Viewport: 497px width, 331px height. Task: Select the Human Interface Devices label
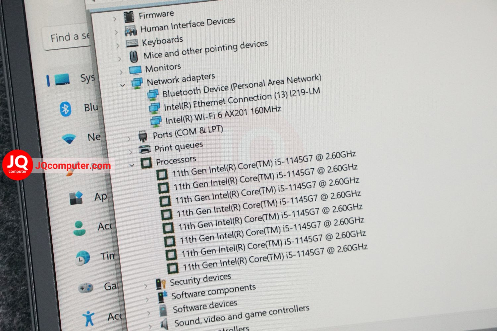[188, 25]
